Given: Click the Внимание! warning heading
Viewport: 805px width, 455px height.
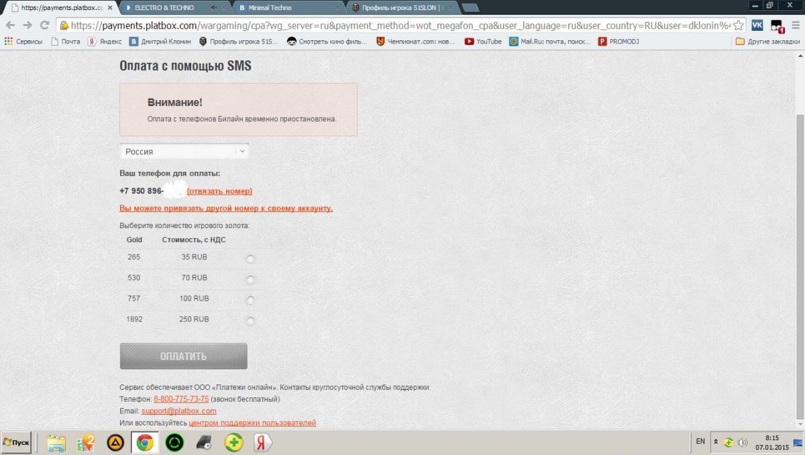Looking at the screenshot, I should coord(175,103).
